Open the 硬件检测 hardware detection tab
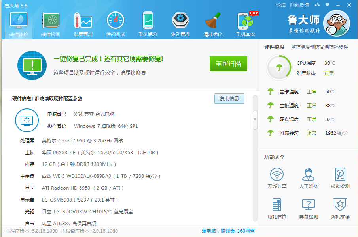Image resolution: width=358 pixels, height=237 pixels. 51,24
